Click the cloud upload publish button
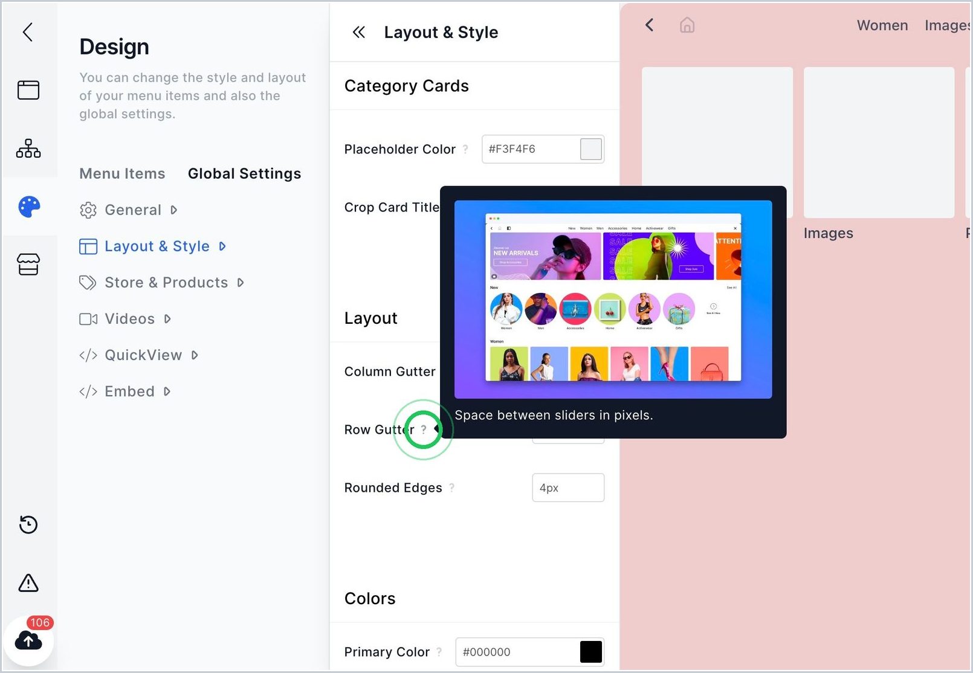 (x=28, y=640)
